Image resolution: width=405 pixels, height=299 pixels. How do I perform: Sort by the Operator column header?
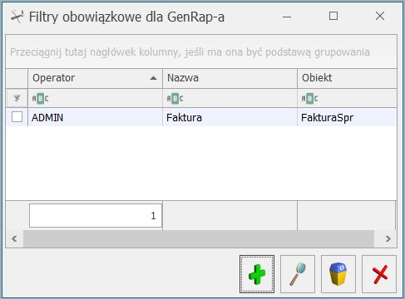95,78
